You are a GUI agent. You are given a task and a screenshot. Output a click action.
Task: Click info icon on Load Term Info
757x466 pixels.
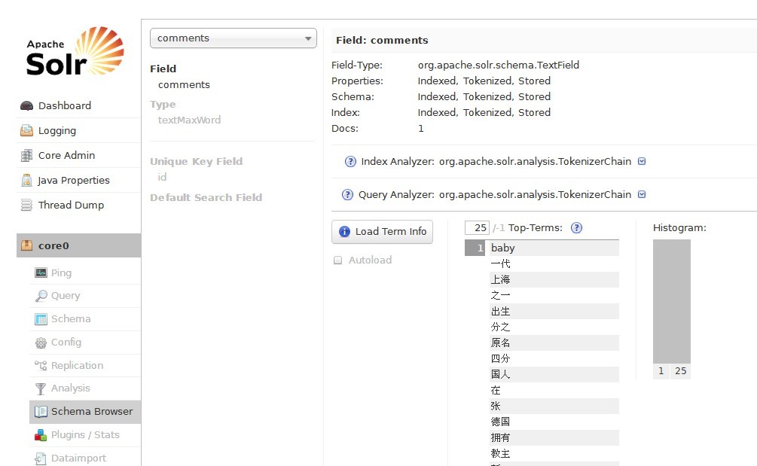point(344,232)
